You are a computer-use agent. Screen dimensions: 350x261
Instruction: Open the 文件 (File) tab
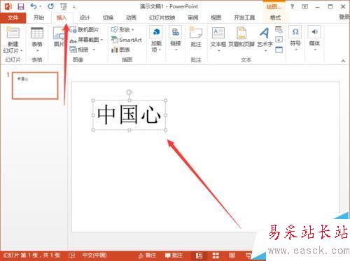coord(13,17)
